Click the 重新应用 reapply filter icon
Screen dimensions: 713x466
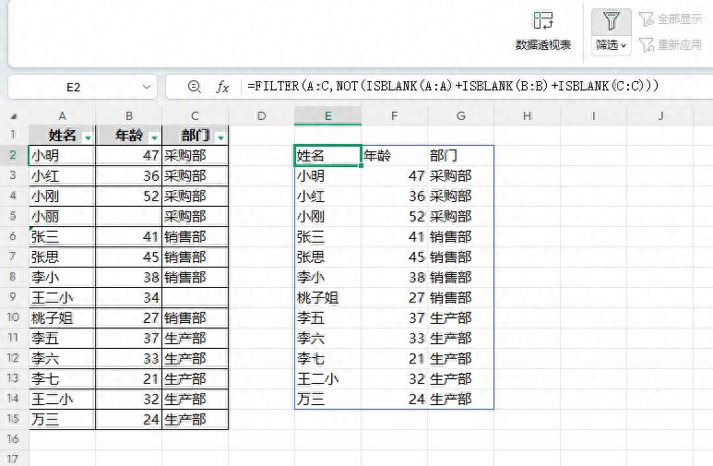(646, 43)
